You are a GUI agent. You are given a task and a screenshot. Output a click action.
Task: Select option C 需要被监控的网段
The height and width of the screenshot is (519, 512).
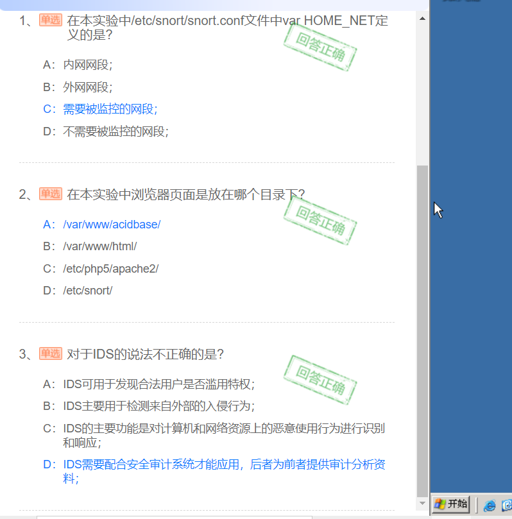(x=100, y=109)
